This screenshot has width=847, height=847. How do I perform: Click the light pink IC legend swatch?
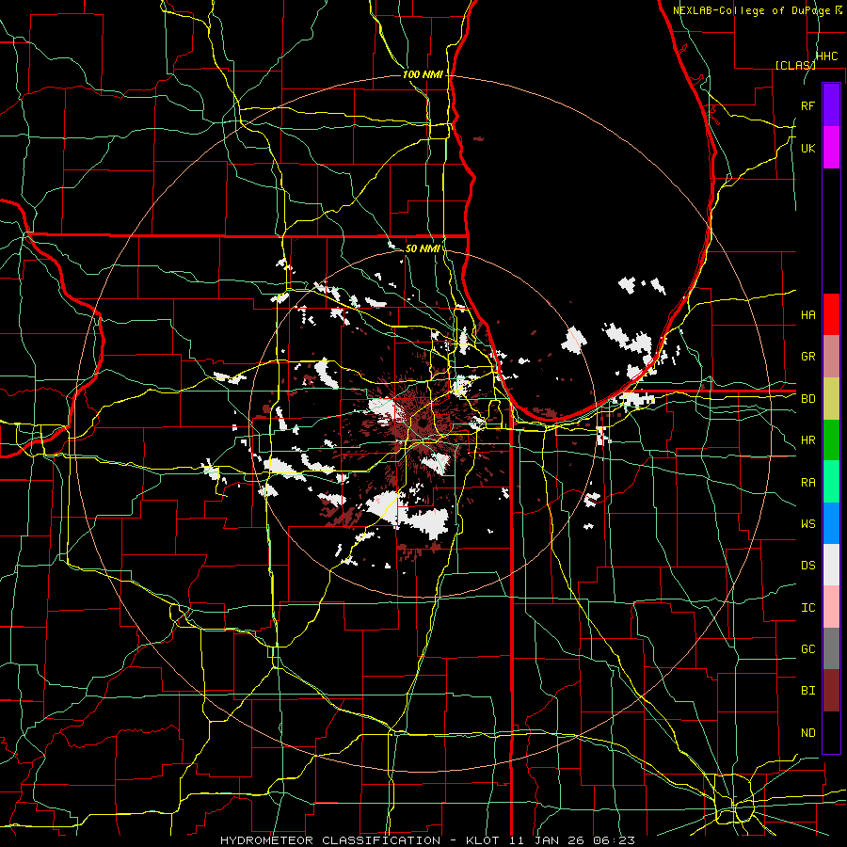[x=831, y=607]
